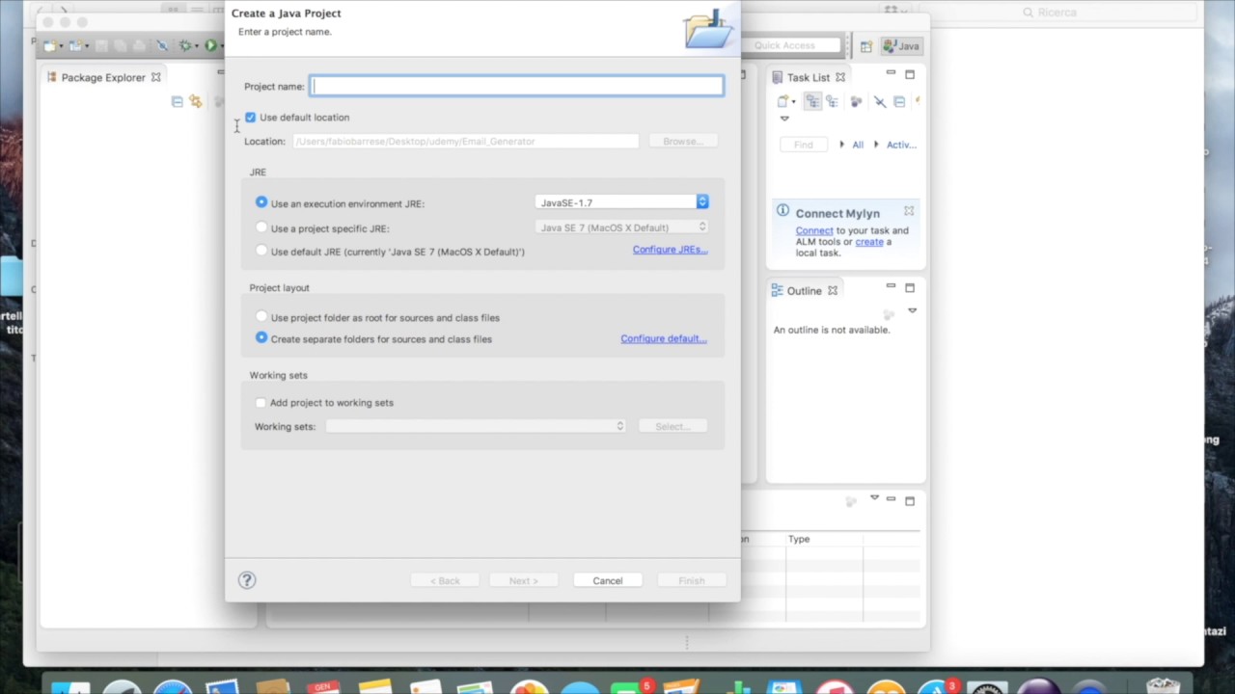Open the wizard help question mark
This screenshot has height=694, width=1235.
pyautogui.click(x=247, y=580)
